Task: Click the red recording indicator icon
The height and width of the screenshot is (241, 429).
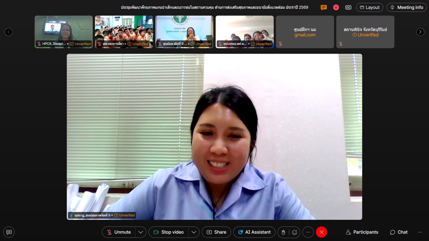Action: pos(336,8)
